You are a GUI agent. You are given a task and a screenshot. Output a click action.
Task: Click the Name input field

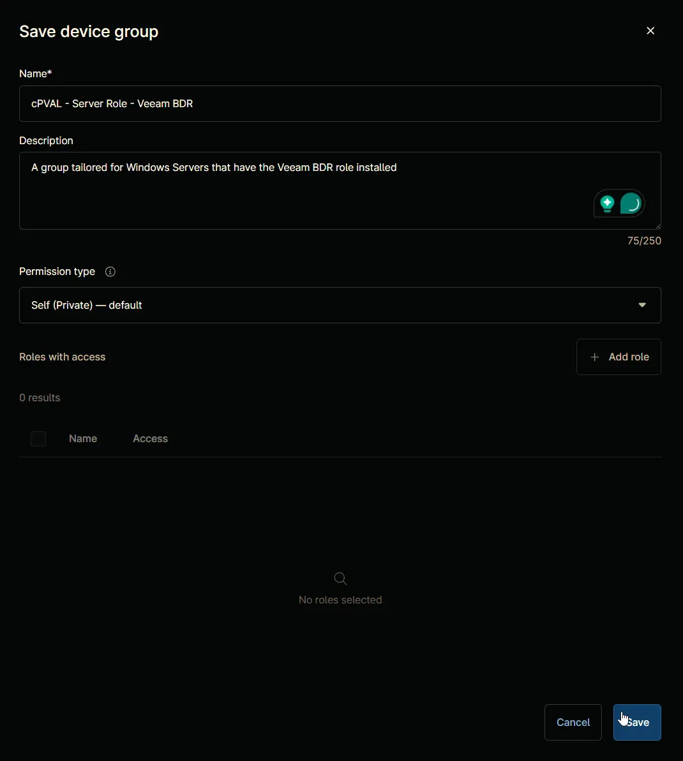(x=340, y=103)
